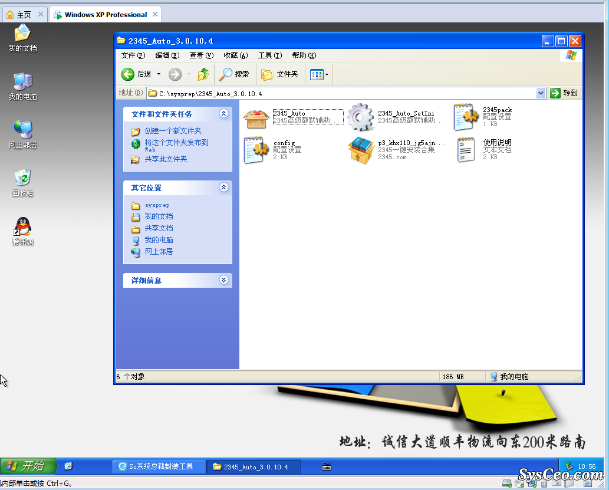Click the Go (转到) button
This screenshot has width=609, height=490.
564,93
